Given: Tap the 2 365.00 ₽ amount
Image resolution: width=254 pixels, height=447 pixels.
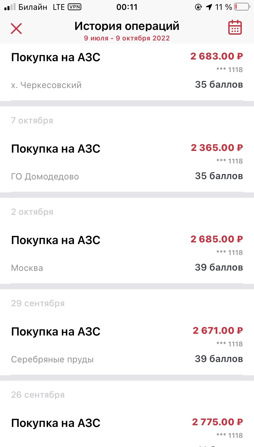Looking at the screenshot, I should point(217,148).
